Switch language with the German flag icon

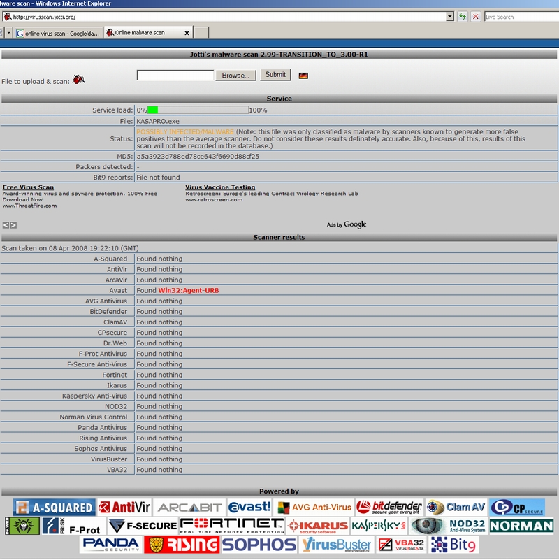coord(303,76)
